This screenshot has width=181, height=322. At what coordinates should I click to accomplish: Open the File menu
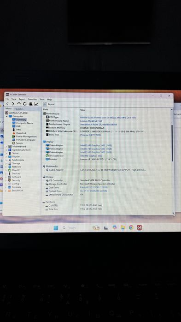(x=7, y=99)
